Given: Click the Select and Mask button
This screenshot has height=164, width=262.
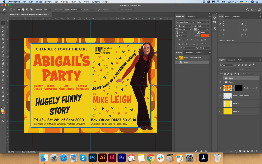Looking at the screenshot, I should tap(126, 10).
